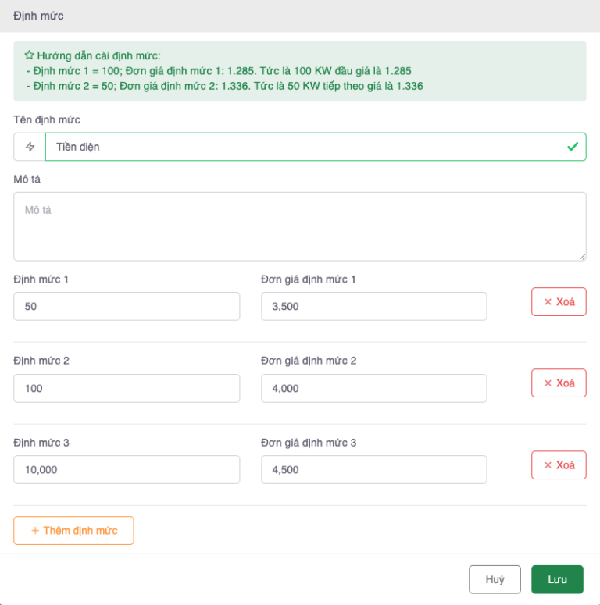Image resolution: width=600 pixels, height=605 pixels.
Task: Click the Định mức dialog title header
Action: pyautogui.click(x=39, y=16)
